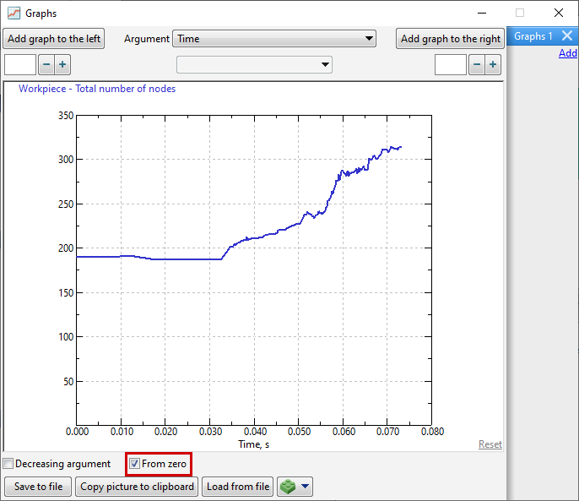Switch to the Graphs 1 tab
Screen dimensions: 579x501
point(533,36)
